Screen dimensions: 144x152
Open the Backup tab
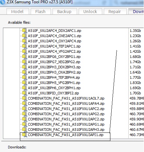point(65,11)
